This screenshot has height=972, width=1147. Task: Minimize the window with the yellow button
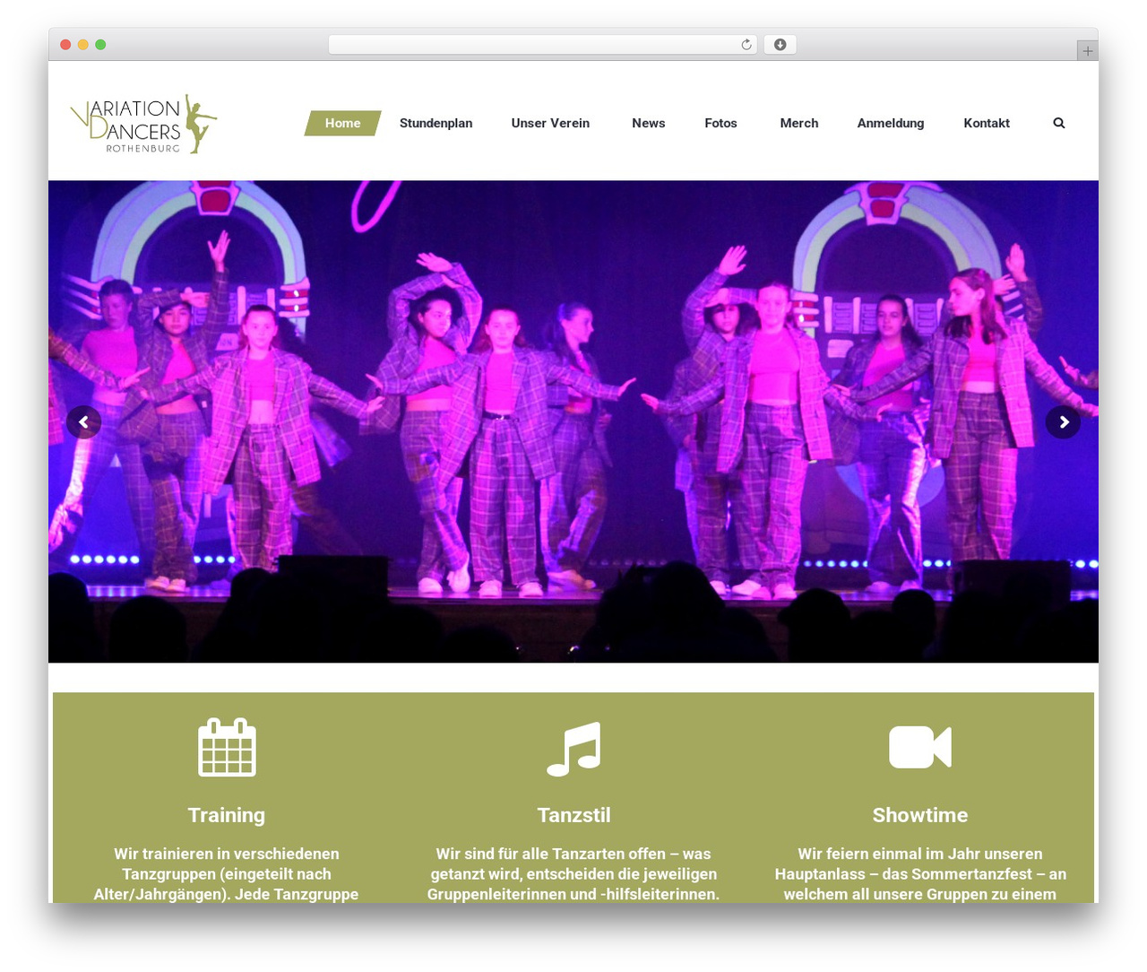click(x=83, y=45)
